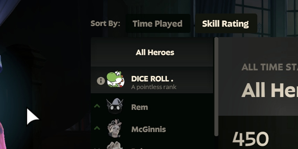298x149 pixels.
Task: Select the McGinnis hero portrait
Action: [114, 128]
